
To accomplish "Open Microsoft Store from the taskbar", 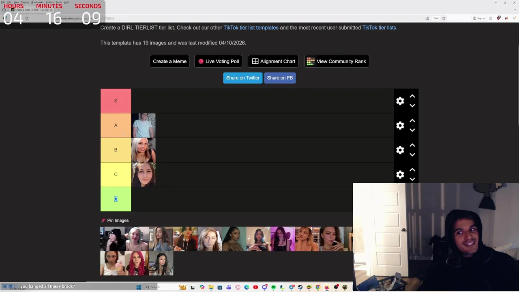I will 220,287.
